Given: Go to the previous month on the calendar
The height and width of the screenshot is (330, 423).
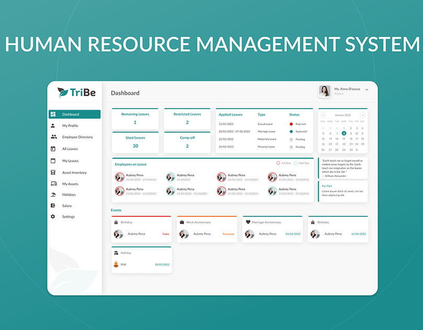Looking at the screenshot, I should click(324, 115).
